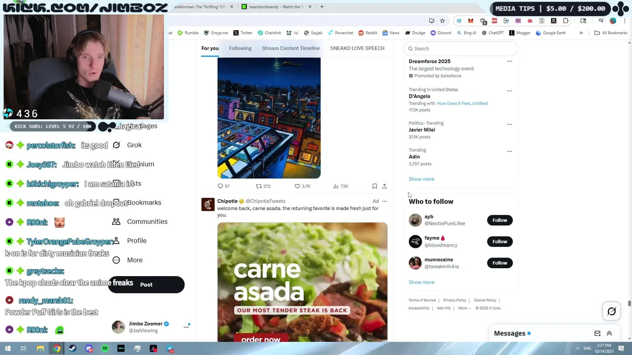Follow ayb @NestlePureLifee
This screenshot has width=632, height=355.
coord(500,220)
